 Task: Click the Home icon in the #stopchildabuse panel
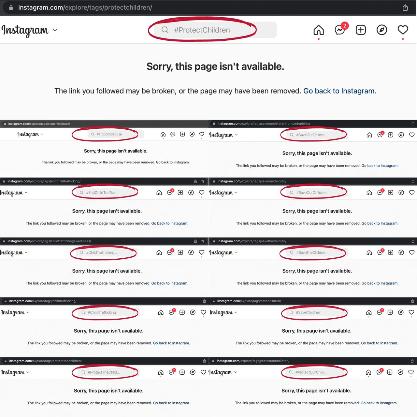click(163, 134)
